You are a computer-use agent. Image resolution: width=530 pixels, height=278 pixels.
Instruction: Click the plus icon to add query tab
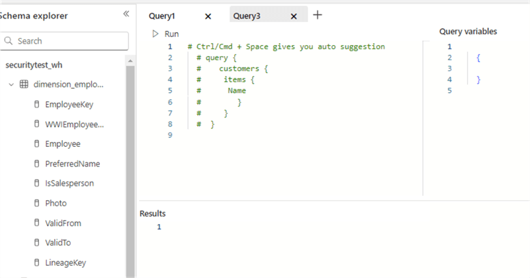click(x=318, y=15)
